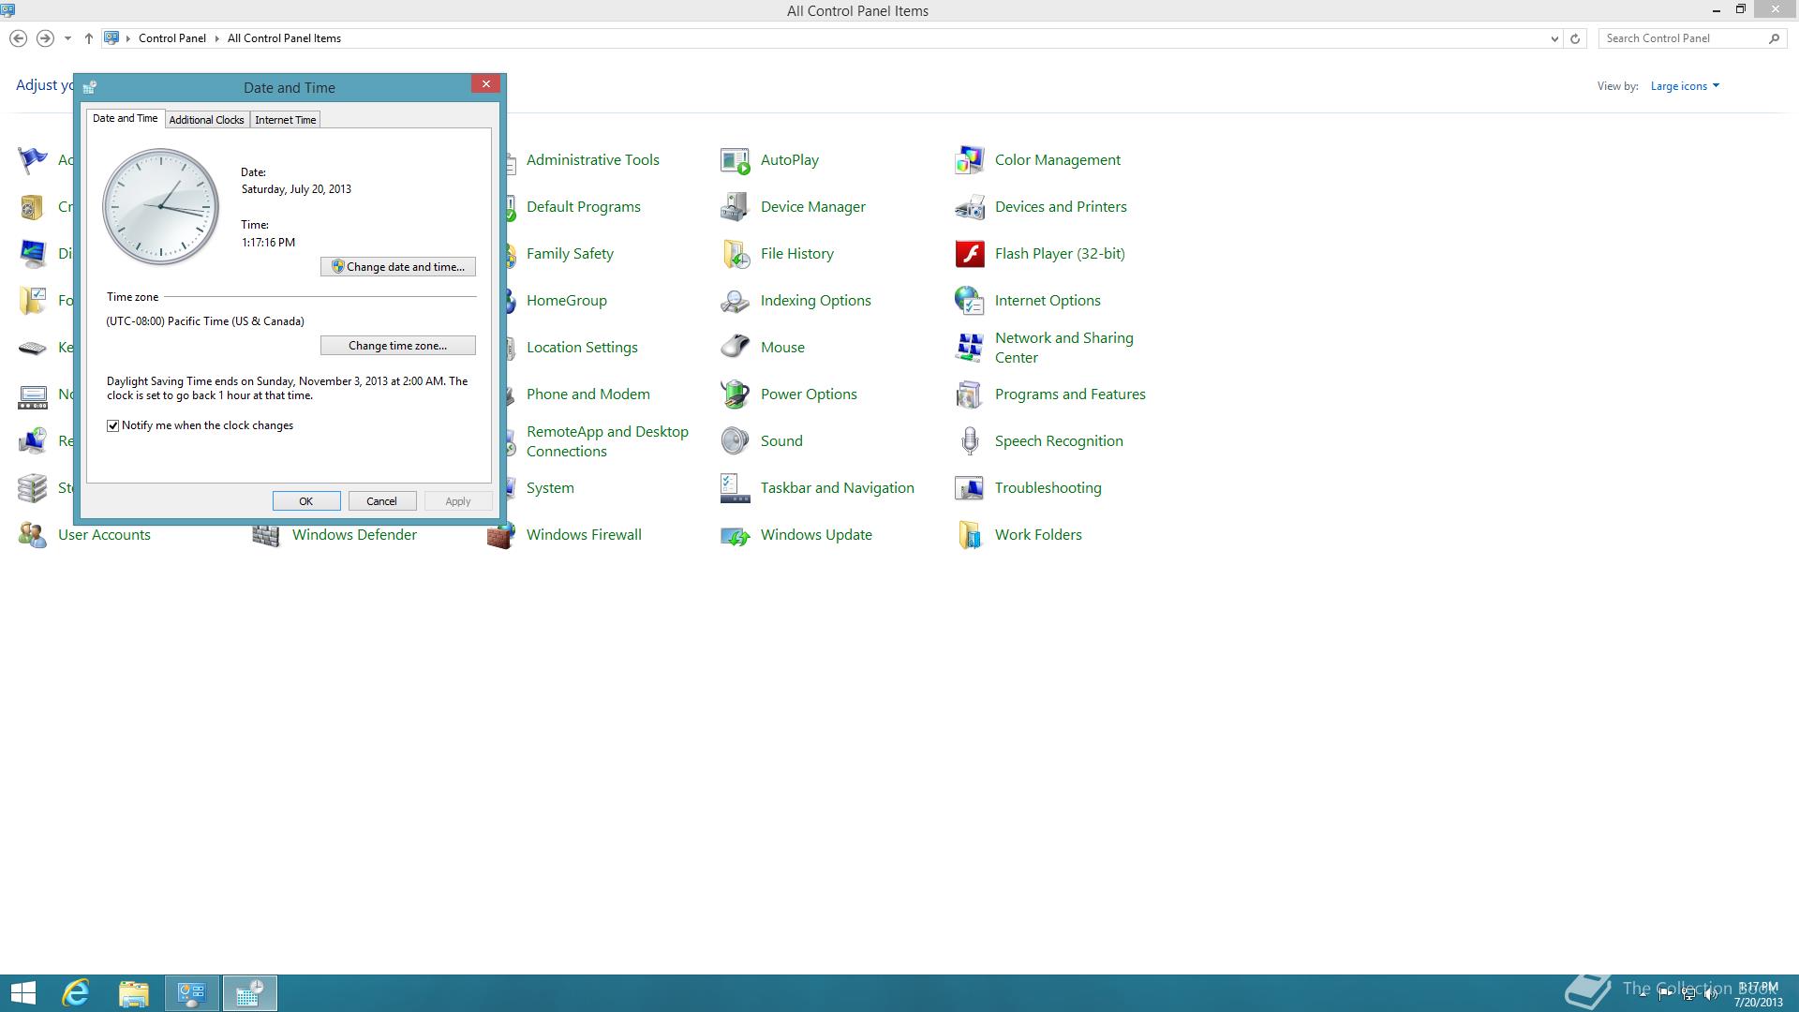Click the Date and Time taskbar button
The image size is (1799, 1012).
[249, 993]
